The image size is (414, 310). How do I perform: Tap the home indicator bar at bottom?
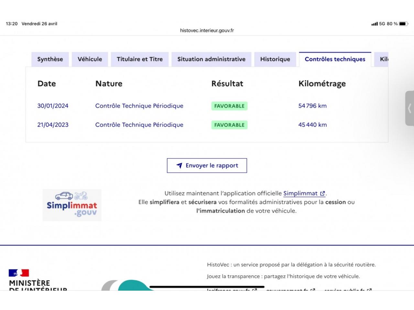coord(207,287)
